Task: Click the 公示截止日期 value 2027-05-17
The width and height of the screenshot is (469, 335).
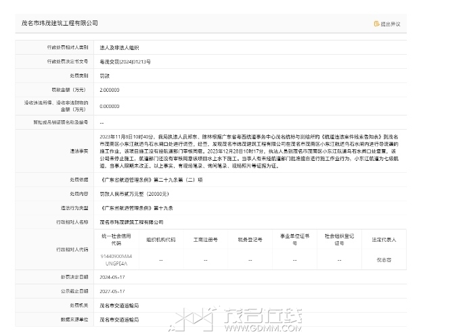Action: click(x=112, y=291)
